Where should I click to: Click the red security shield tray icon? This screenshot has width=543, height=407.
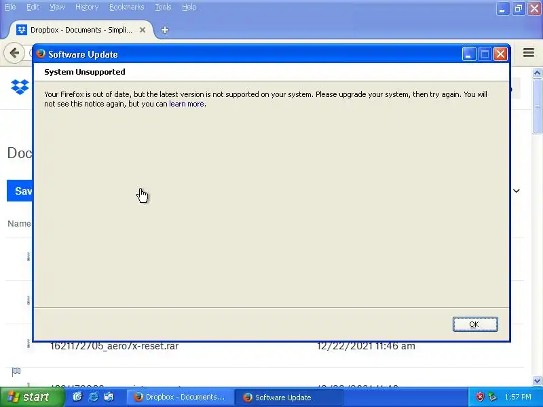480,397
